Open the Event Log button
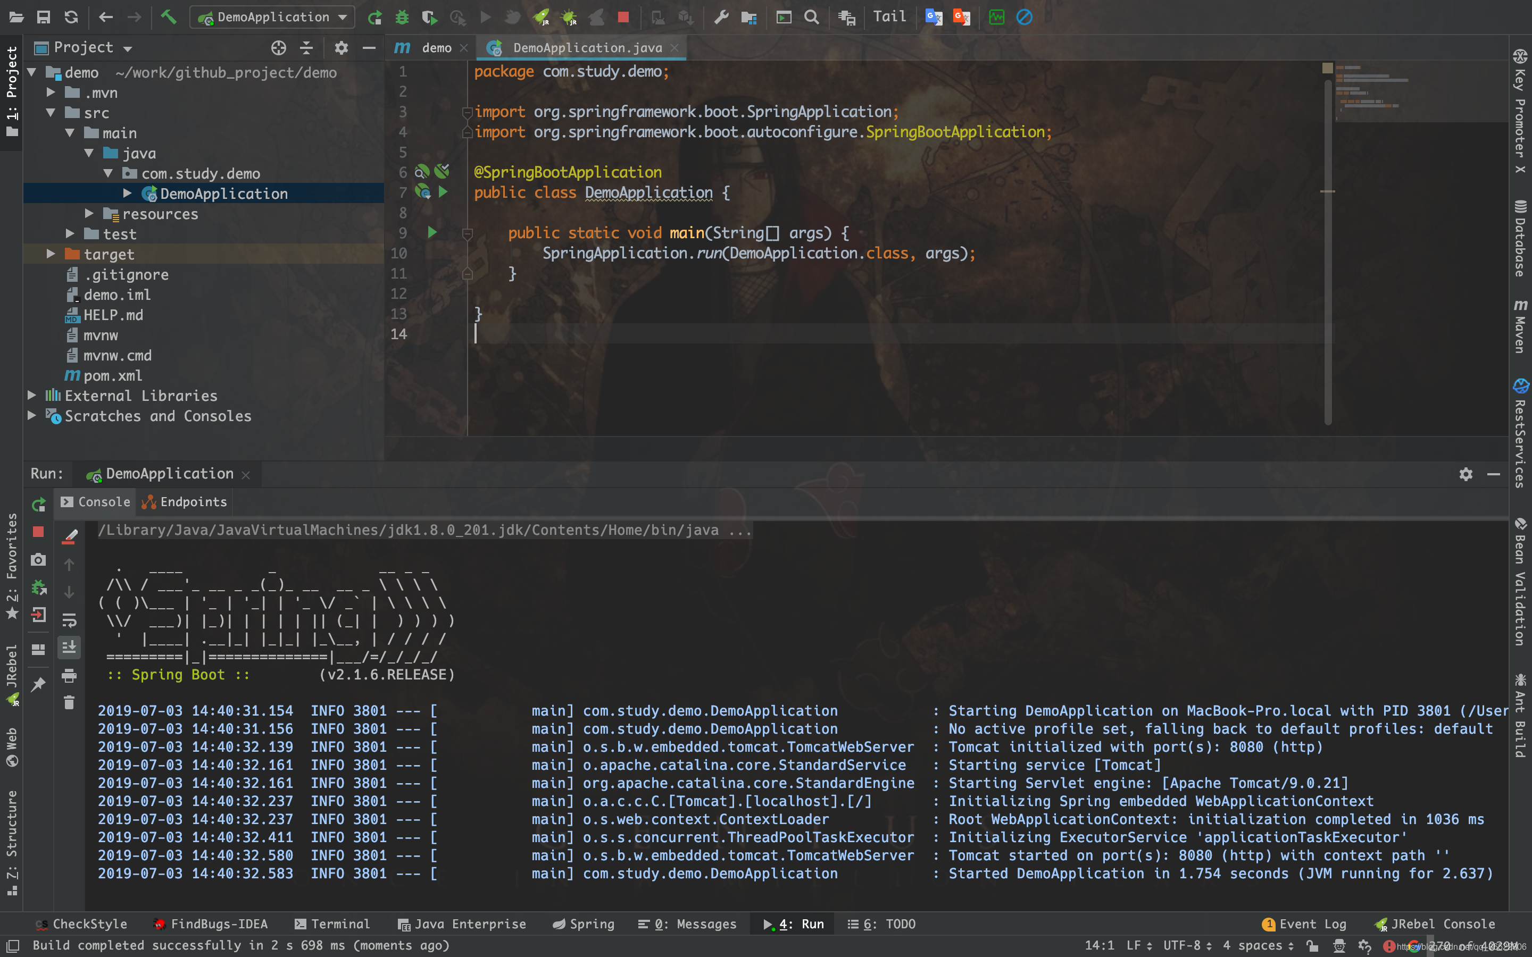The height and width of the screenshot is (957, 1532). [x=1304, y=924]
